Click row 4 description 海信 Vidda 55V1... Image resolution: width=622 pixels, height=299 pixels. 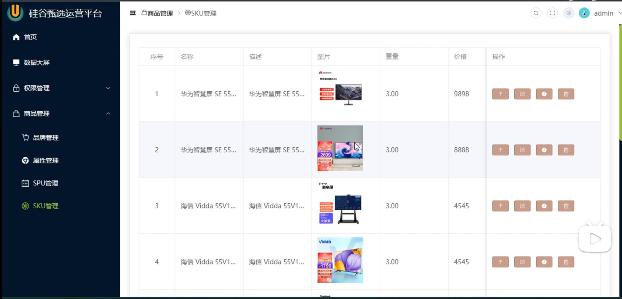(276, 262)
